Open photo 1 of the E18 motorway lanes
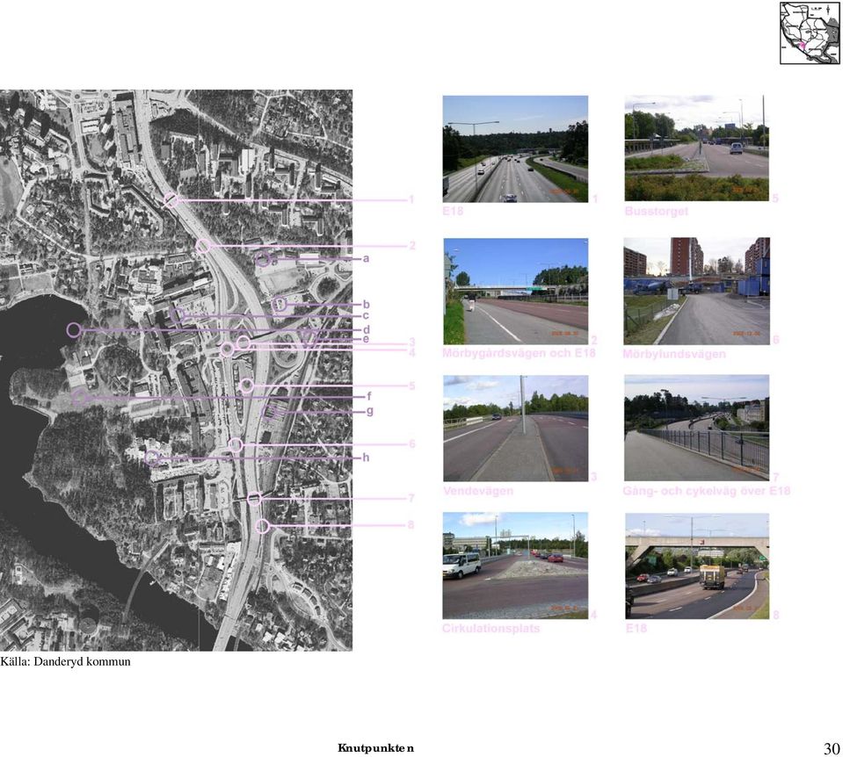Viewport: 843px width, 757px height. coord(515,148)
